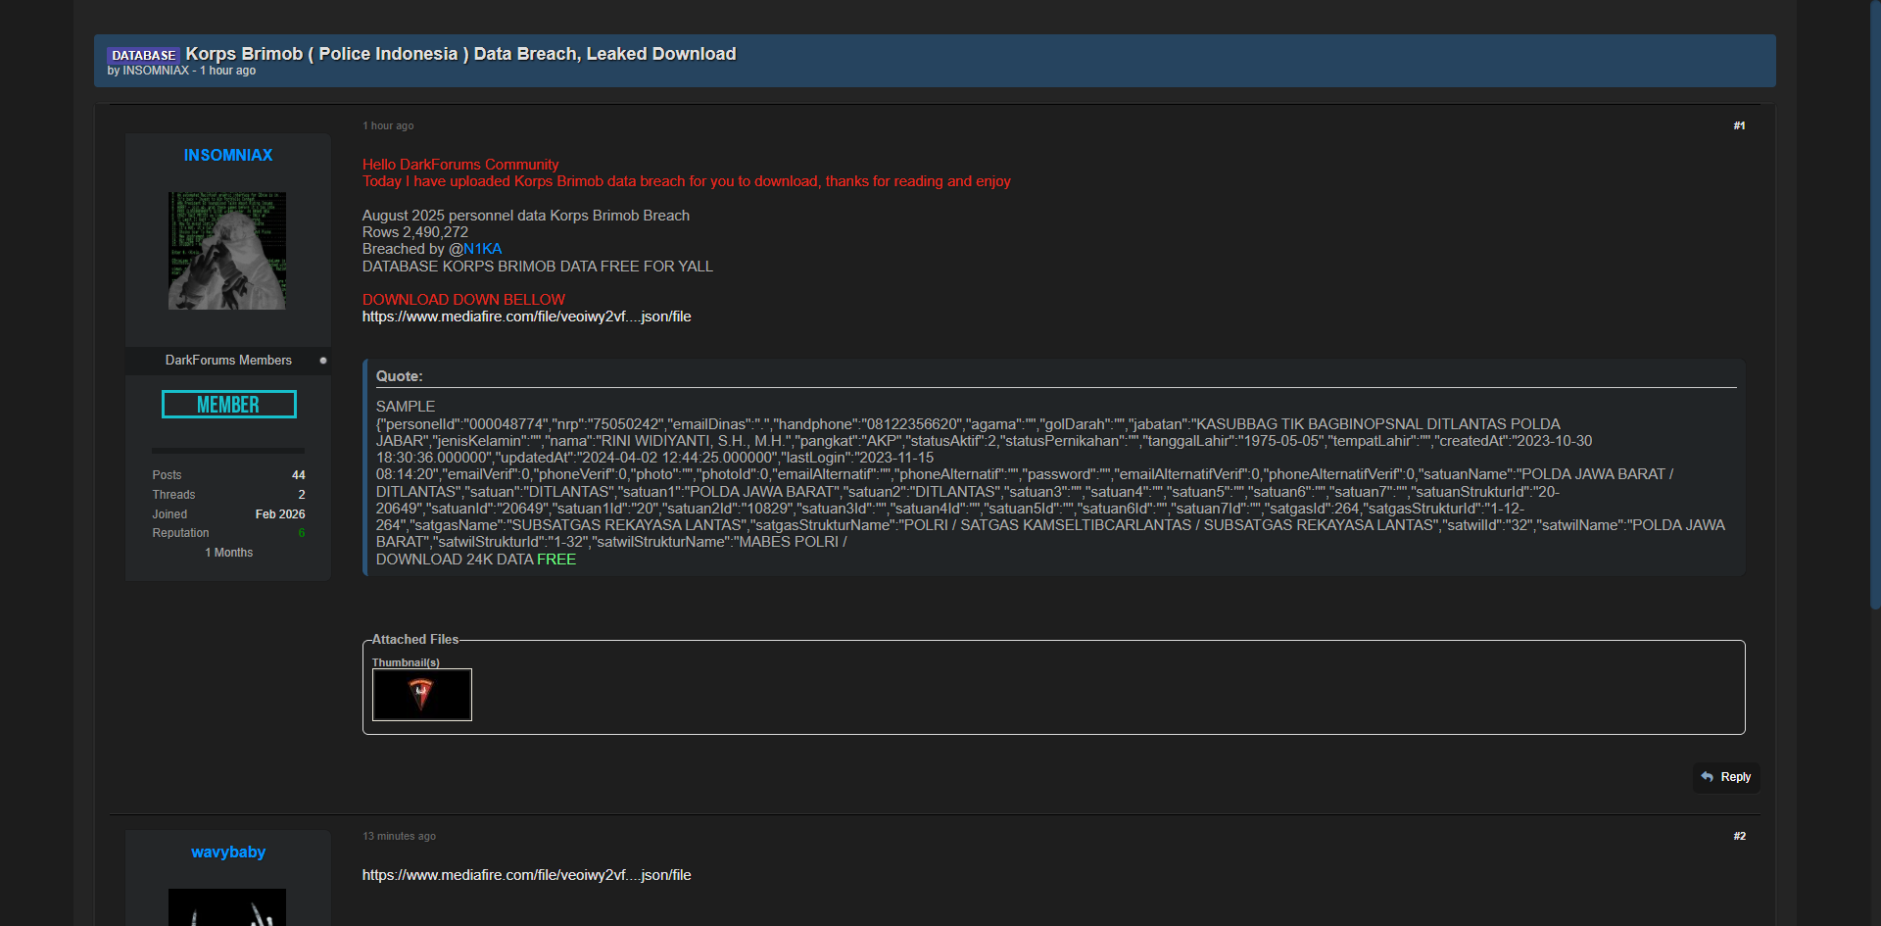1881x926 pixels.
Task: Open post permalink #1
Action: coord(1739,125)
